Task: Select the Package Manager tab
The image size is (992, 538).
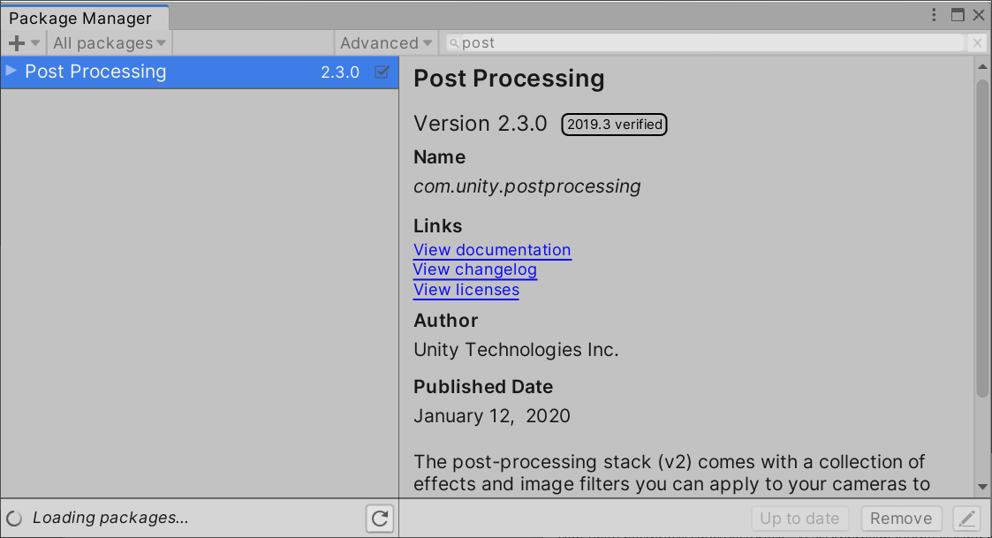Action: pyautogui.click(x=80, y=19)
